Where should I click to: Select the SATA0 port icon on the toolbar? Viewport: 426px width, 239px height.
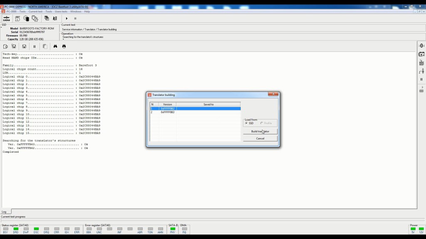[7, 18]
